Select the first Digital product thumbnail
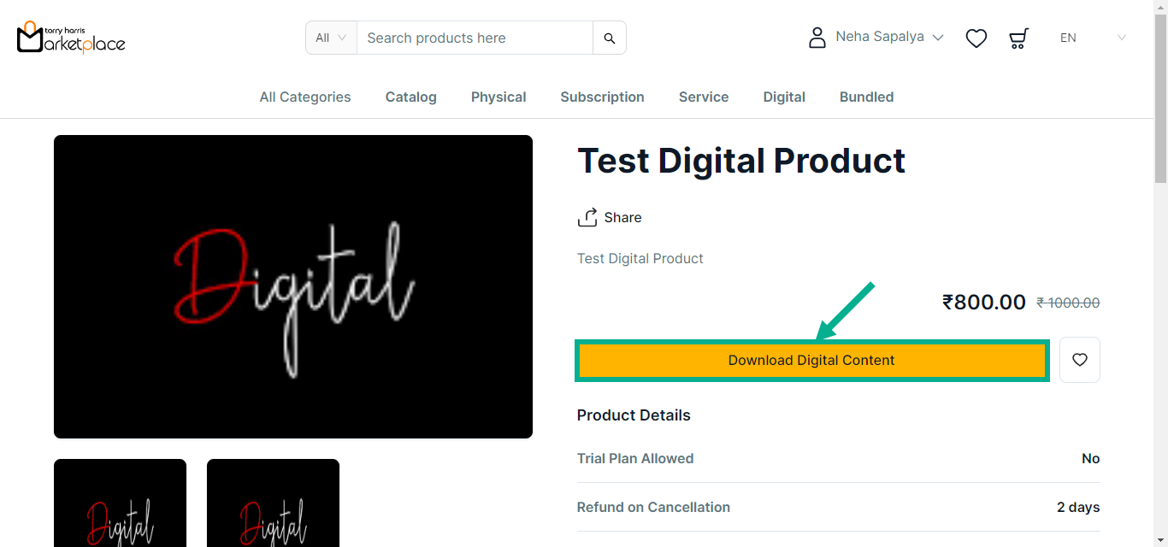The height and width of the screenshot is (547, 1168). click(120, 503)
